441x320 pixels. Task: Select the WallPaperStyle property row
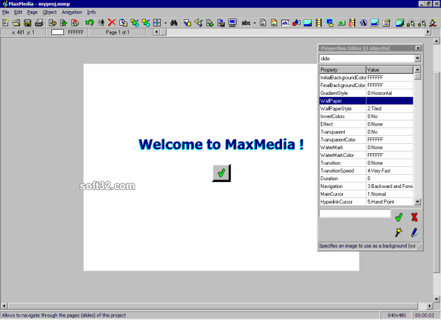point(367,108)
